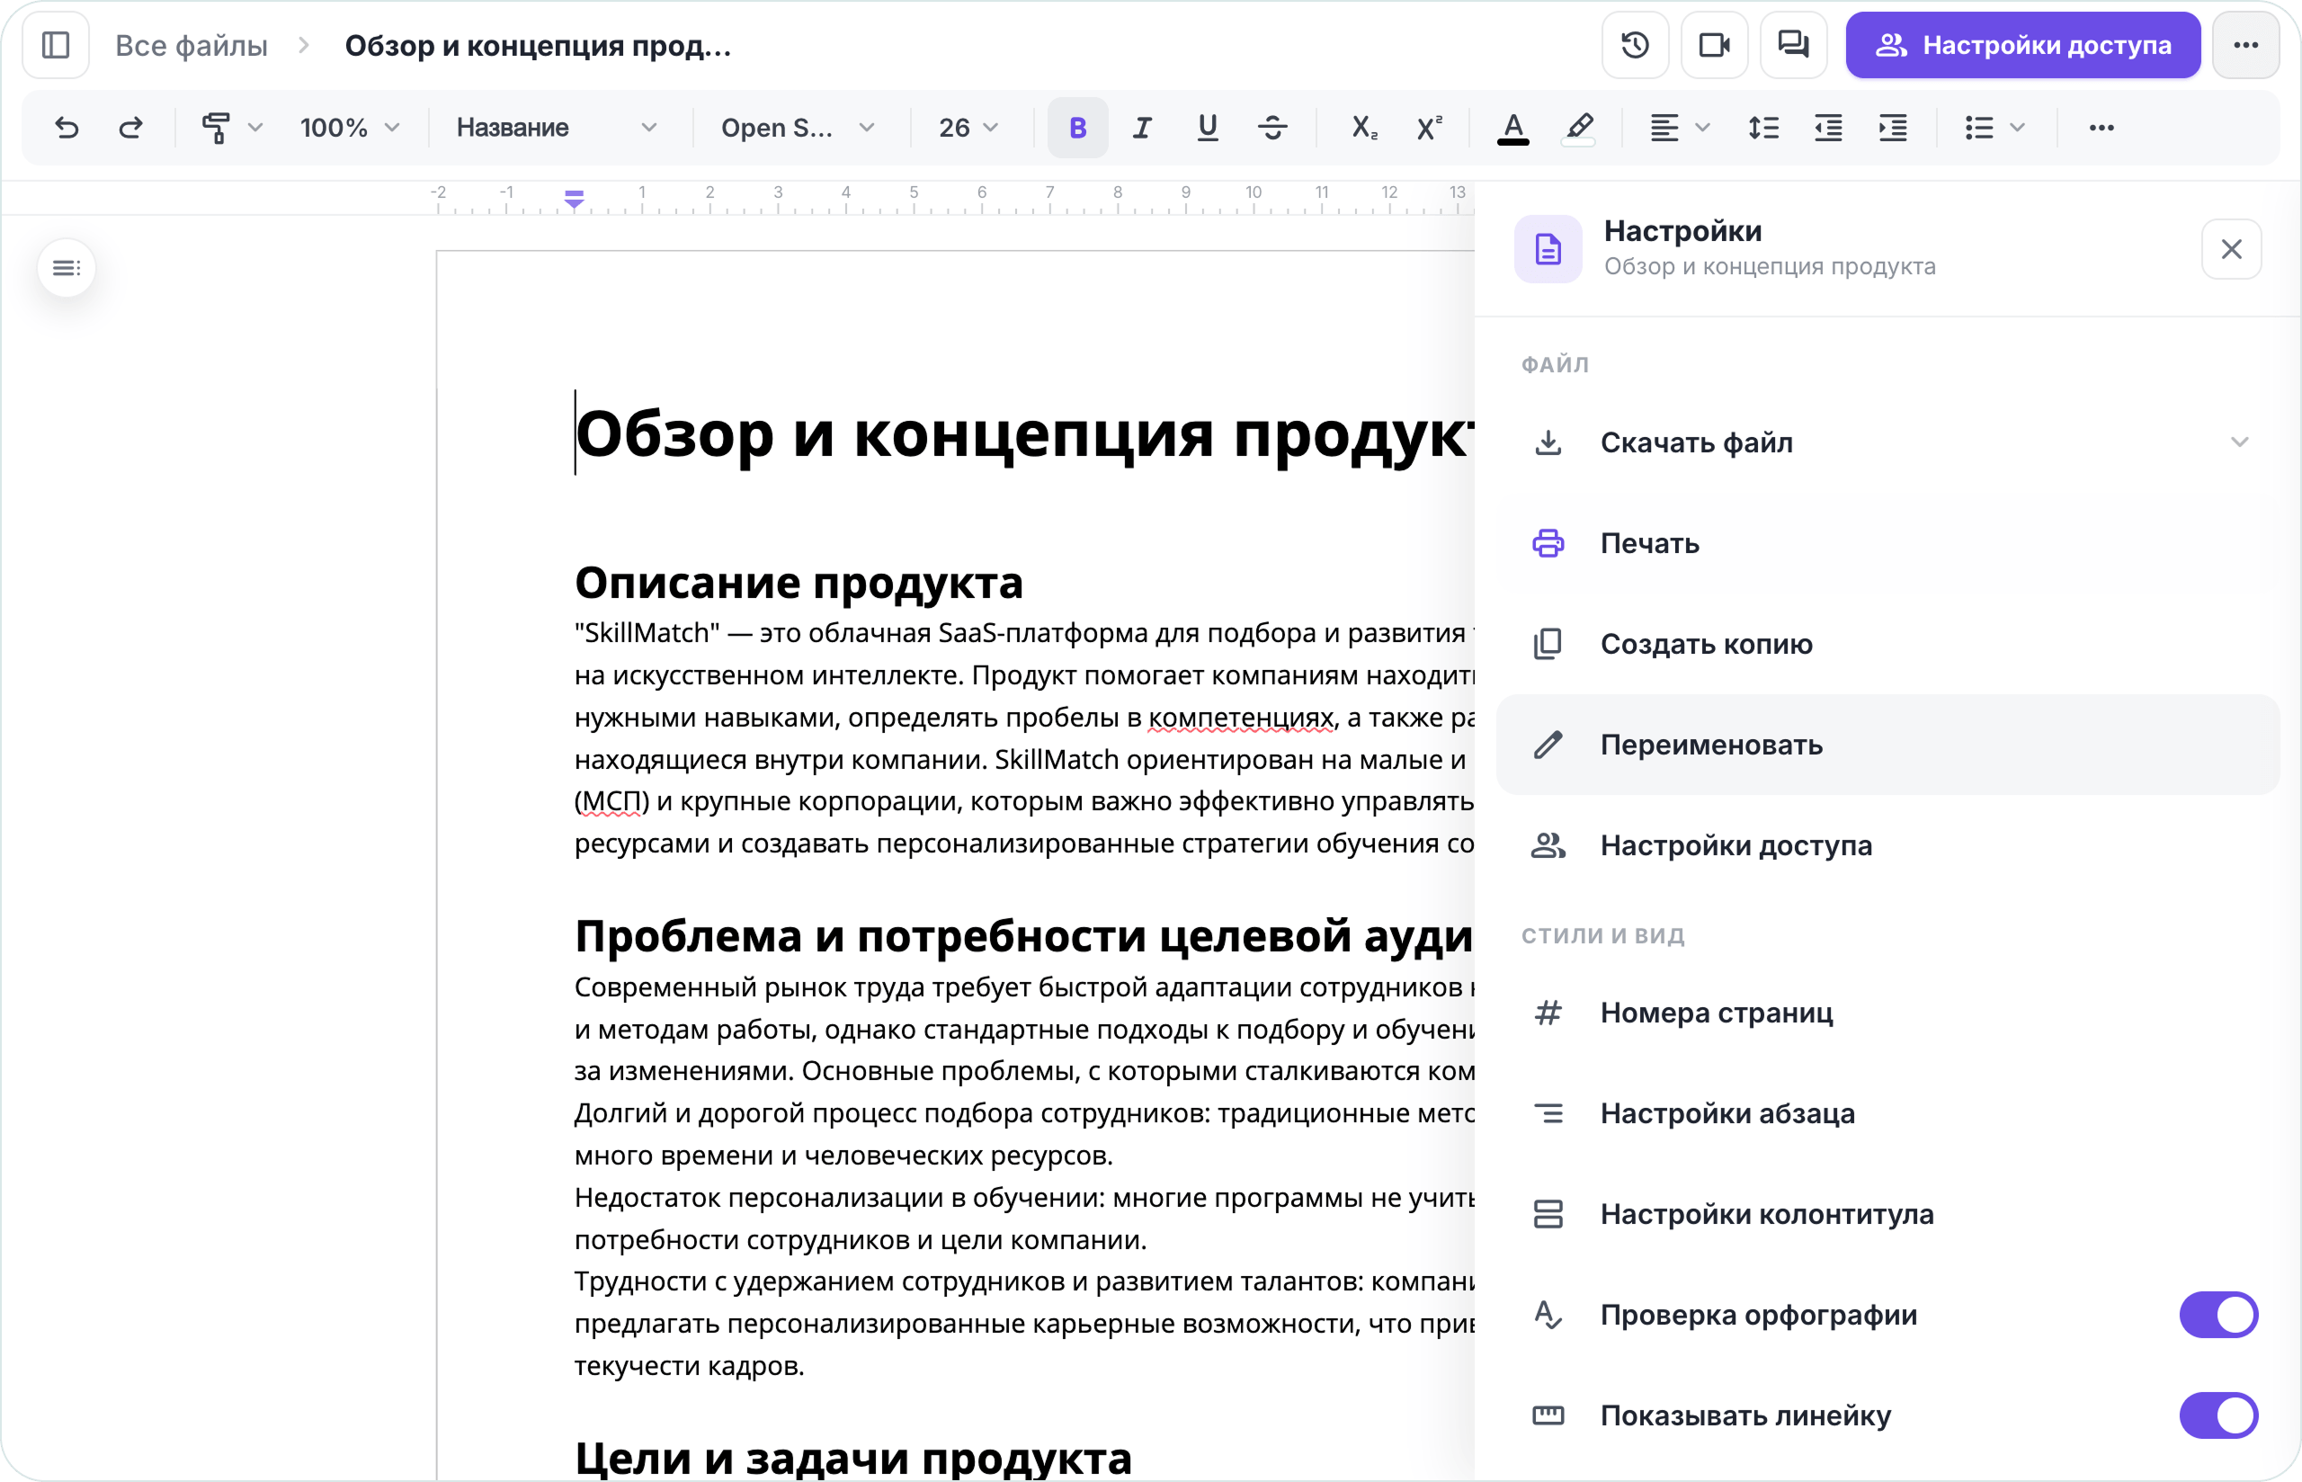Viewport: 2302px width, 1482px height.
Task: Open the Название style dropdown
Action: (x=556, y=127)
